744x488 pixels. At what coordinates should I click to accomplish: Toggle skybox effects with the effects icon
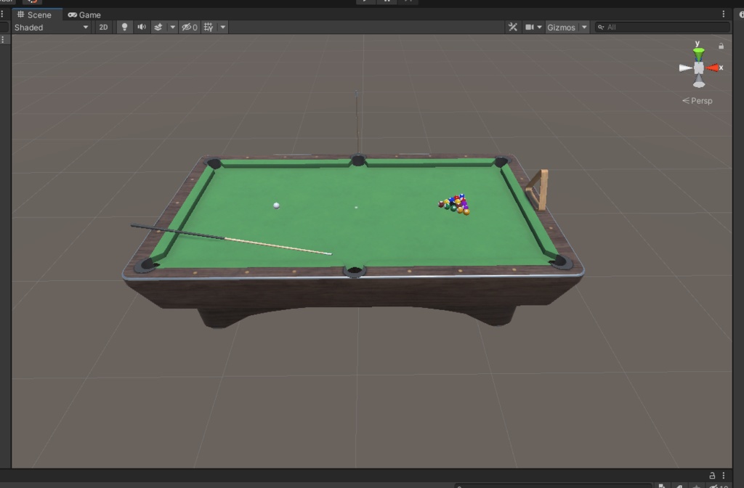point(159,27)
